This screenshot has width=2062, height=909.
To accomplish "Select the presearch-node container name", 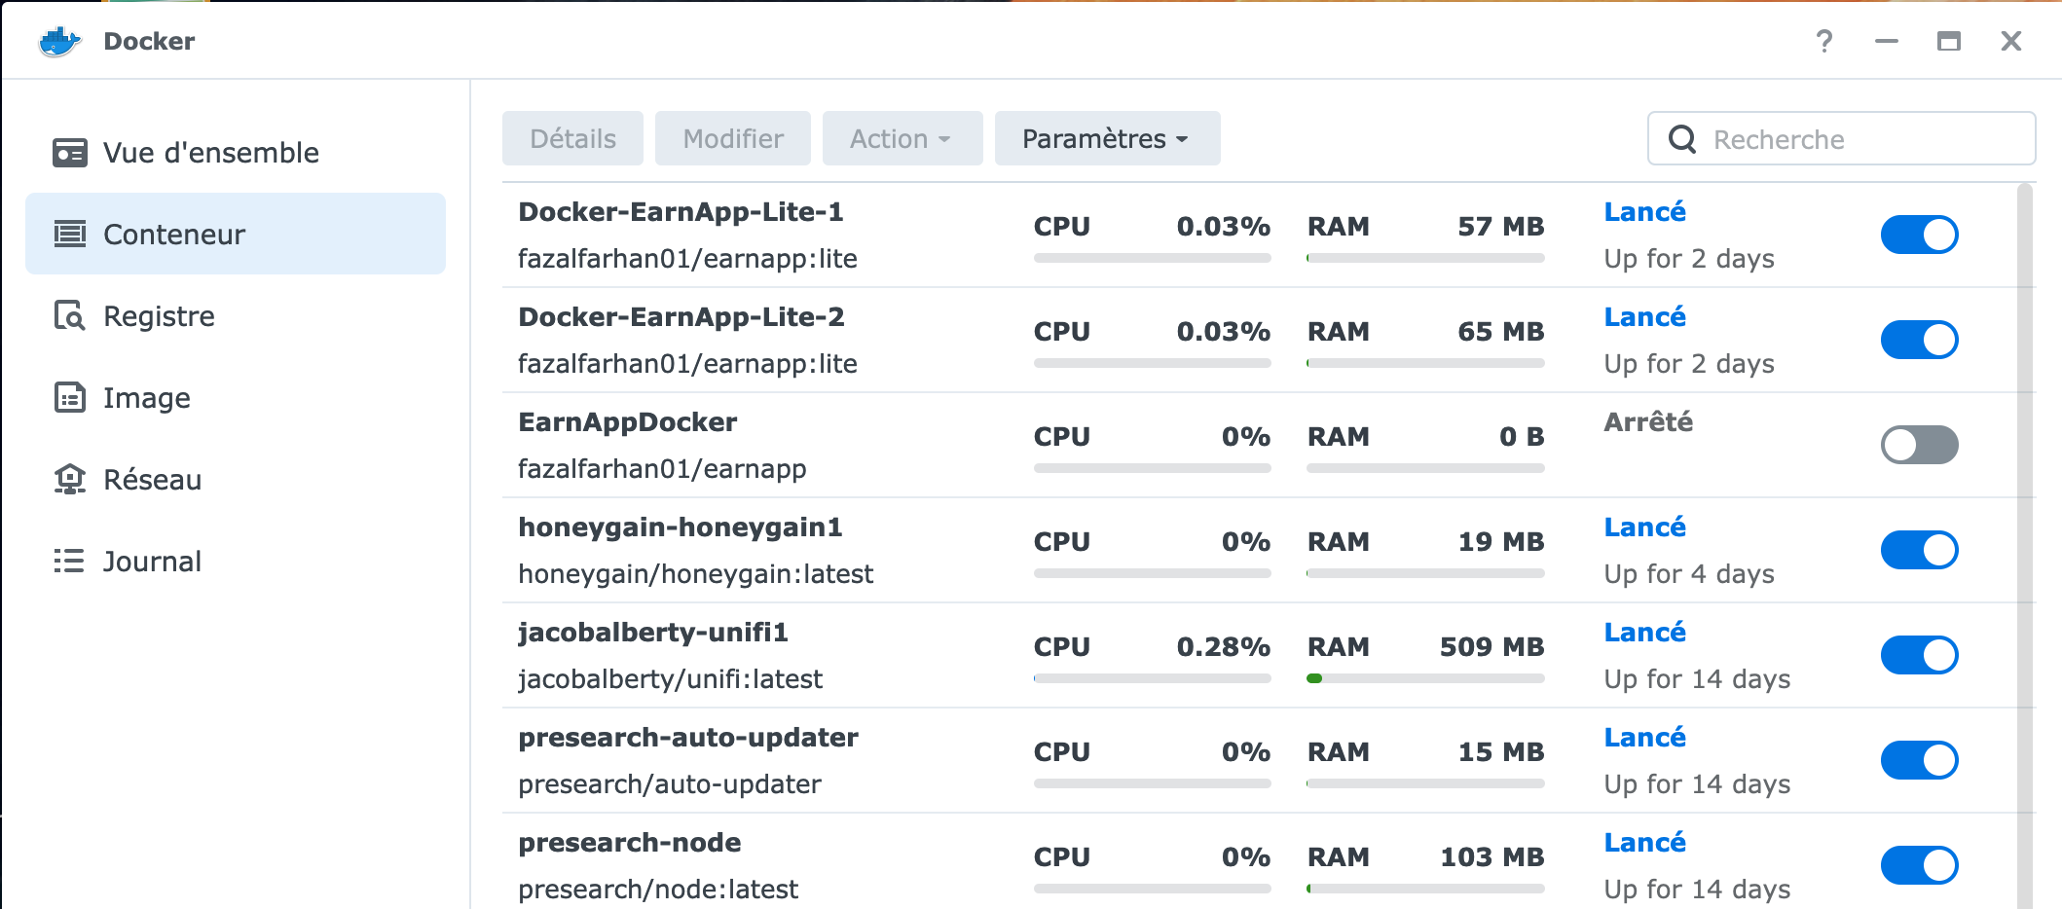I will (x=629, y=843).
